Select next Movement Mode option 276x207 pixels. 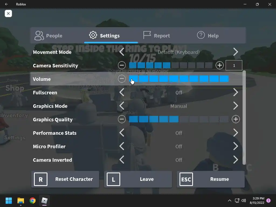pyautogui.click(x=236, y=52)
